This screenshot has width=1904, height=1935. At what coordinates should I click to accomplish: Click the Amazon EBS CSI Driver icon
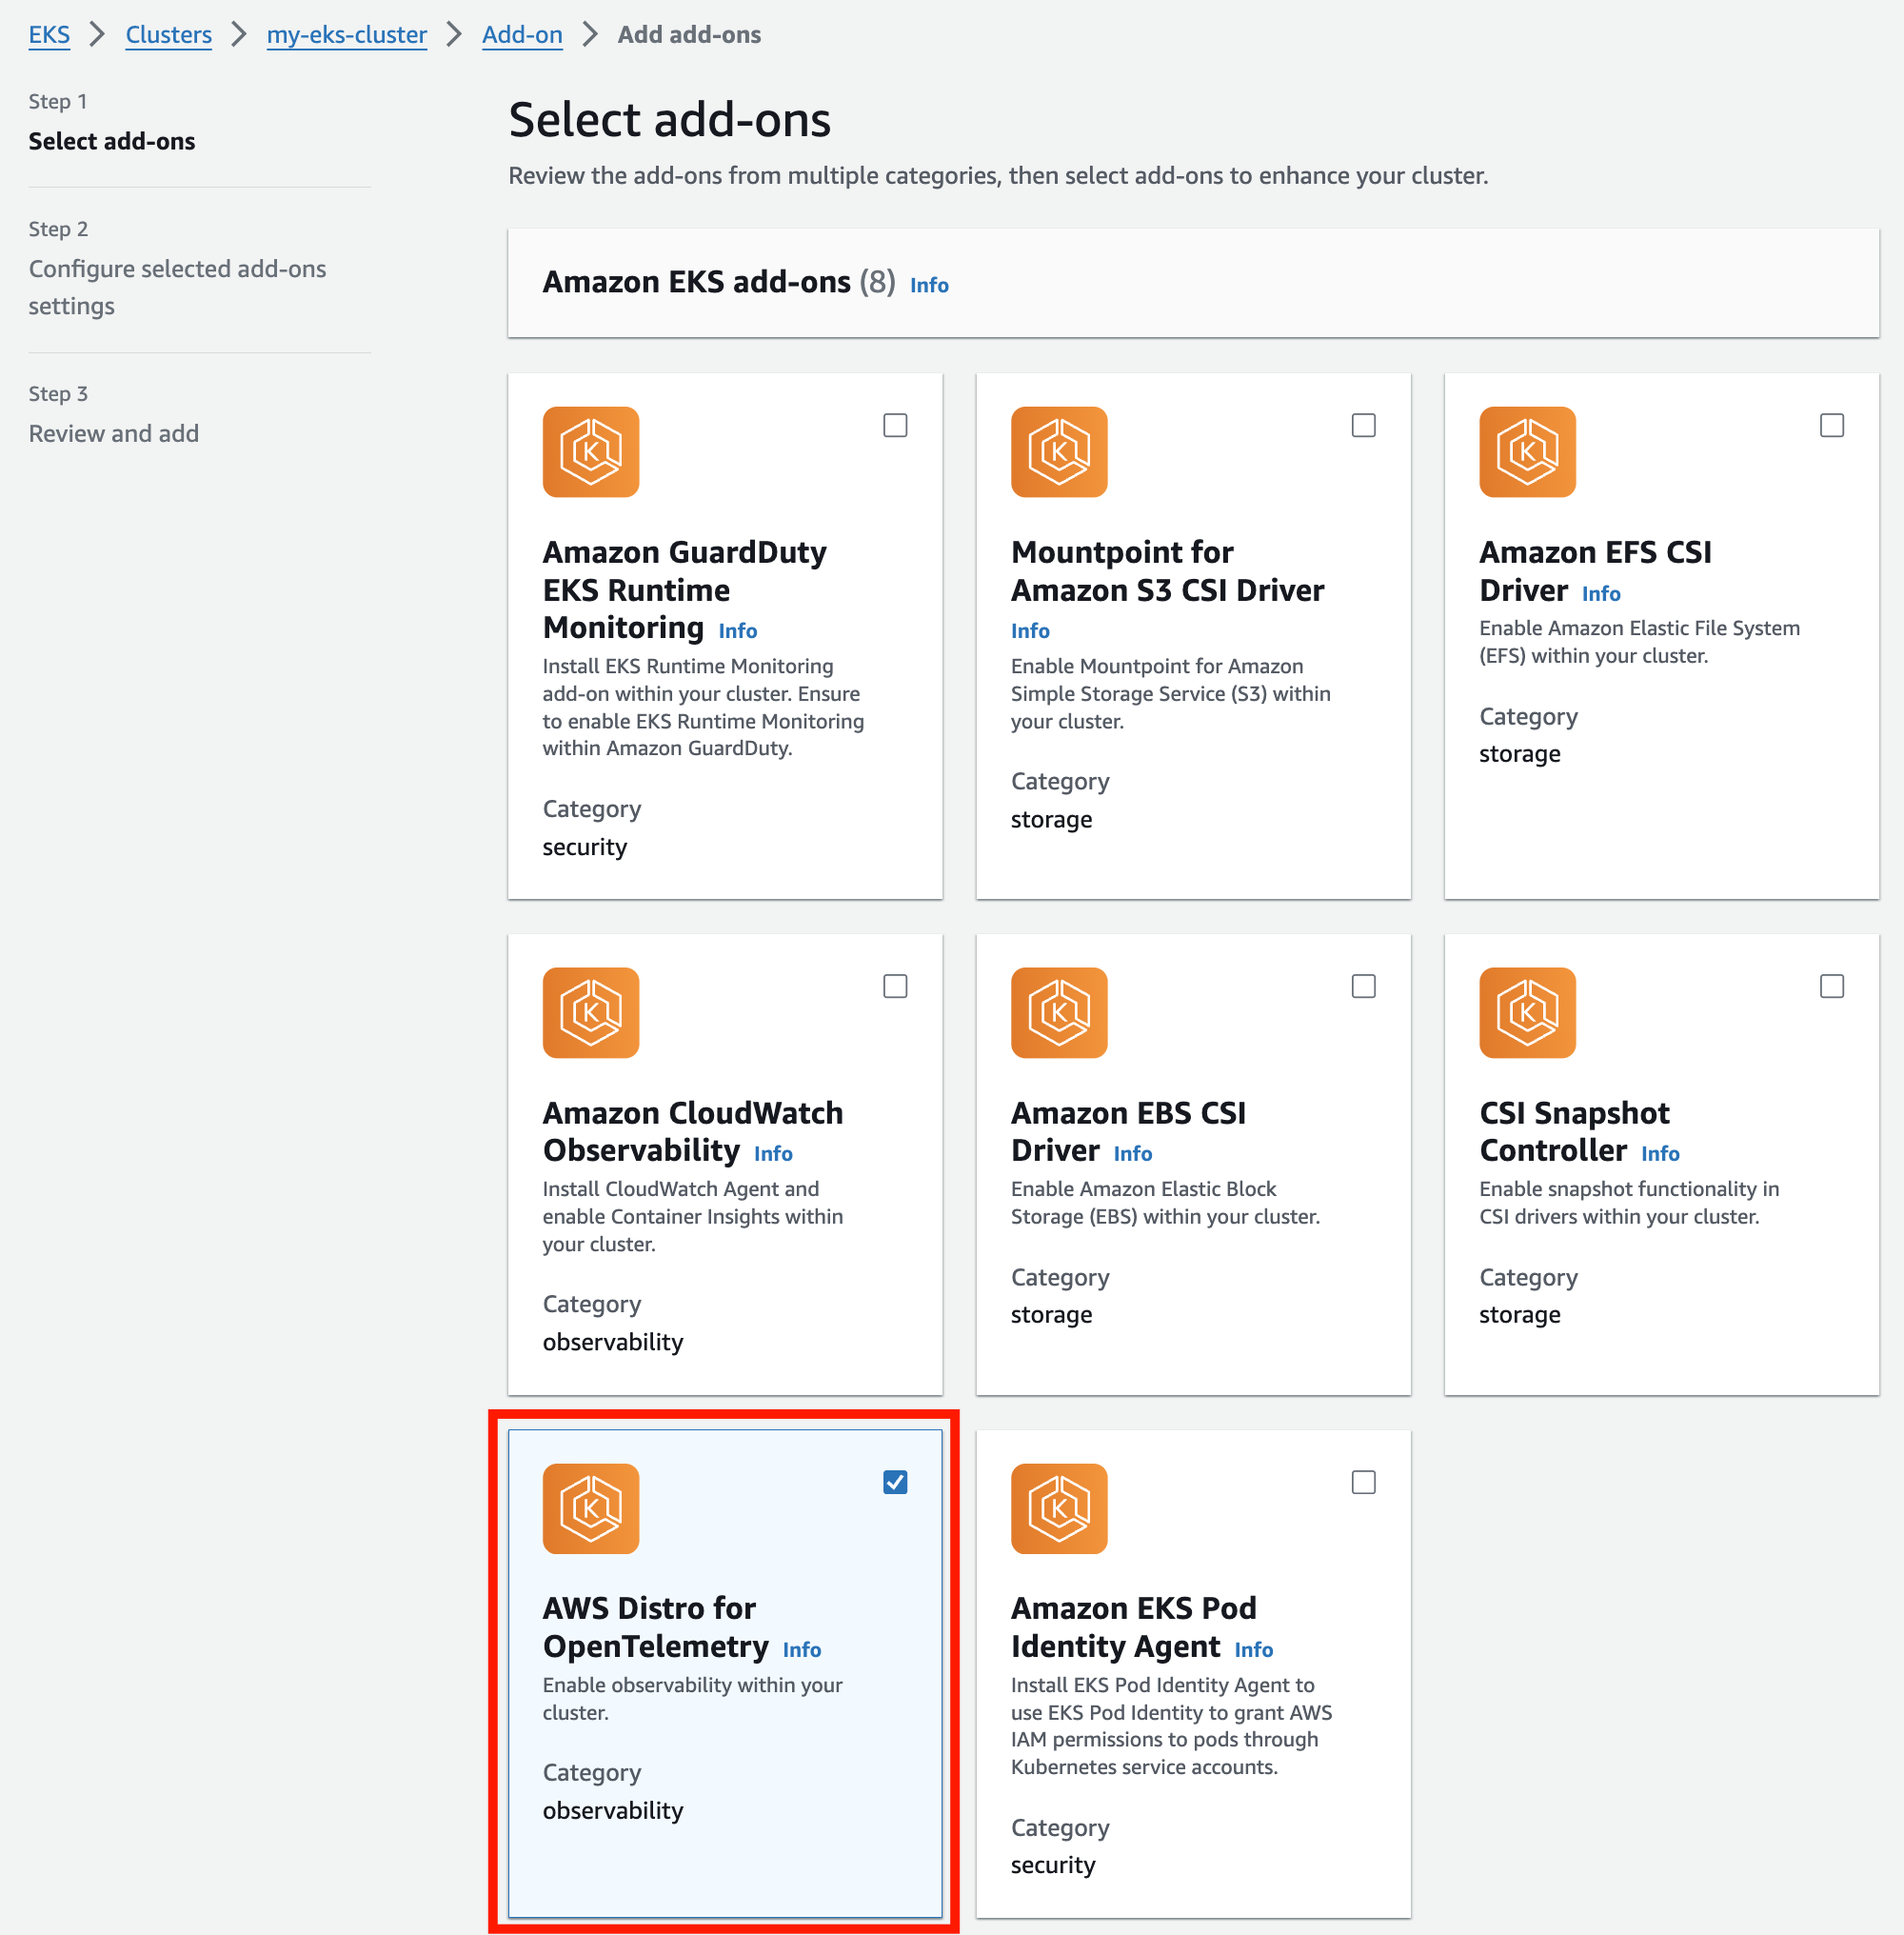(1058, 1011)
